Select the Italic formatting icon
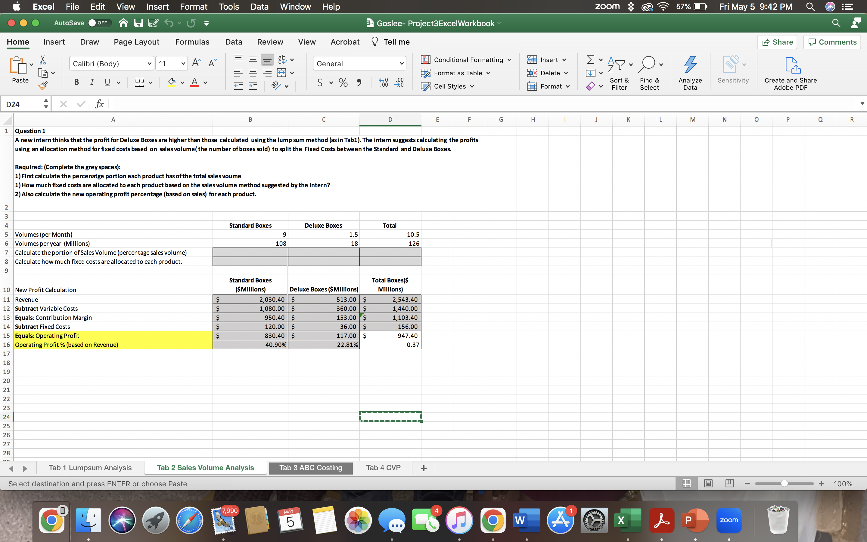This screenshot has height=542, width=867. pos(92,82)
